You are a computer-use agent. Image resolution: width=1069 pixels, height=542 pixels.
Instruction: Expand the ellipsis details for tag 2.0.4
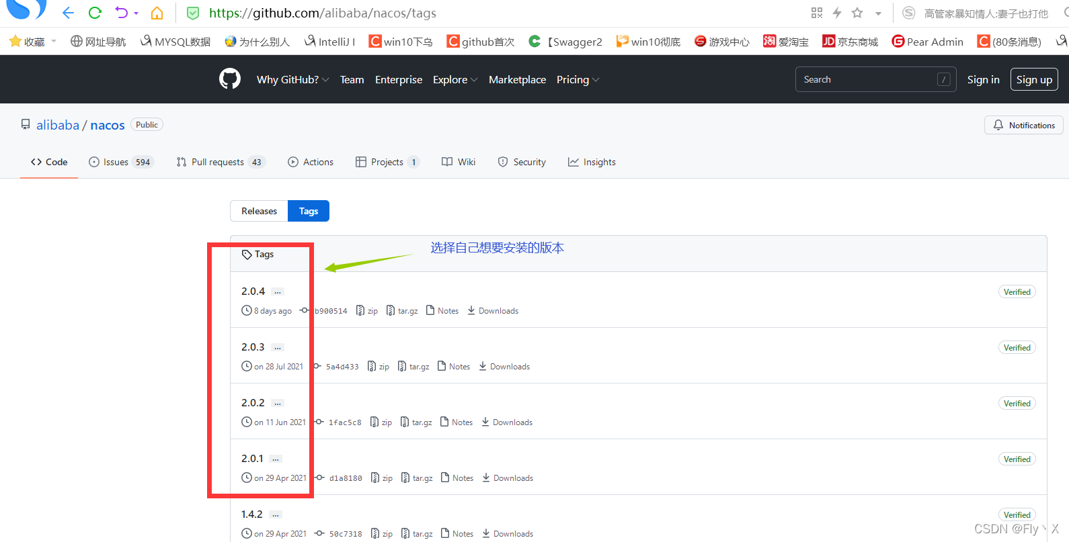pos(278,291)
